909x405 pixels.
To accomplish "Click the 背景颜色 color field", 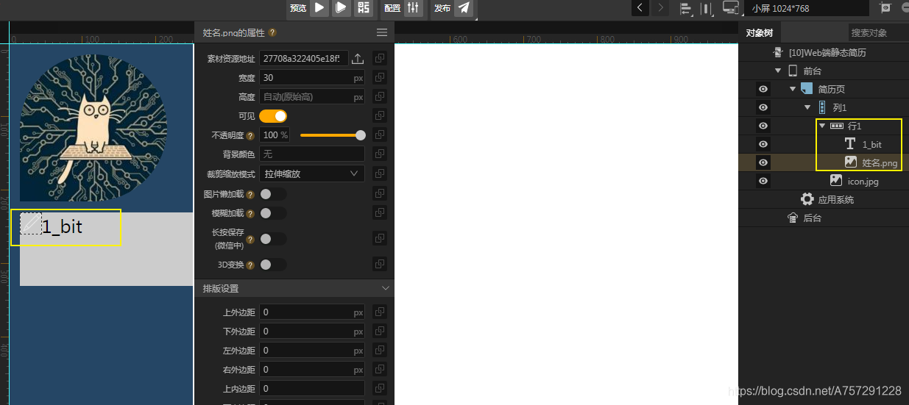I will (x=312, y=154).
